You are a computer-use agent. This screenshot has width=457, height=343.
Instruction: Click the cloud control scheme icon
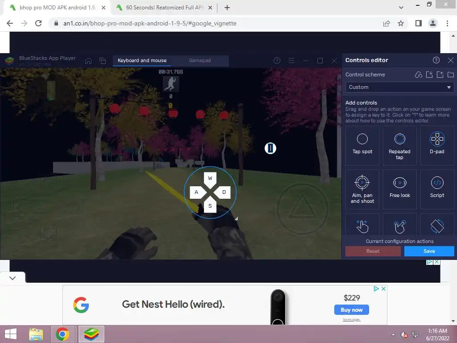(419, 75)
